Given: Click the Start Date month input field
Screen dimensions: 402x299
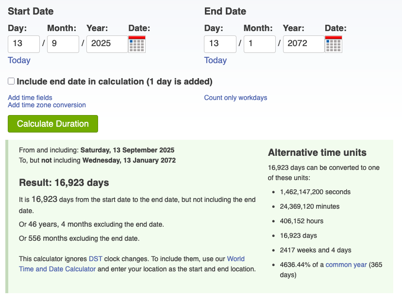Looking at the screenshot, I should coord(63,44).
